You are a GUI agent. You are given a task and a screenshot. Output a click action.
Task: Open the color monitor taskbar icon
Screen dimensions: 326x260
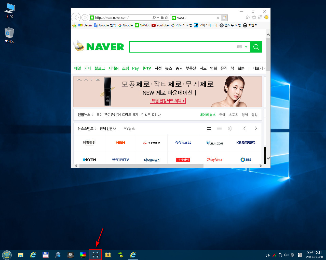pyautogui.click(x=83, y=255)
